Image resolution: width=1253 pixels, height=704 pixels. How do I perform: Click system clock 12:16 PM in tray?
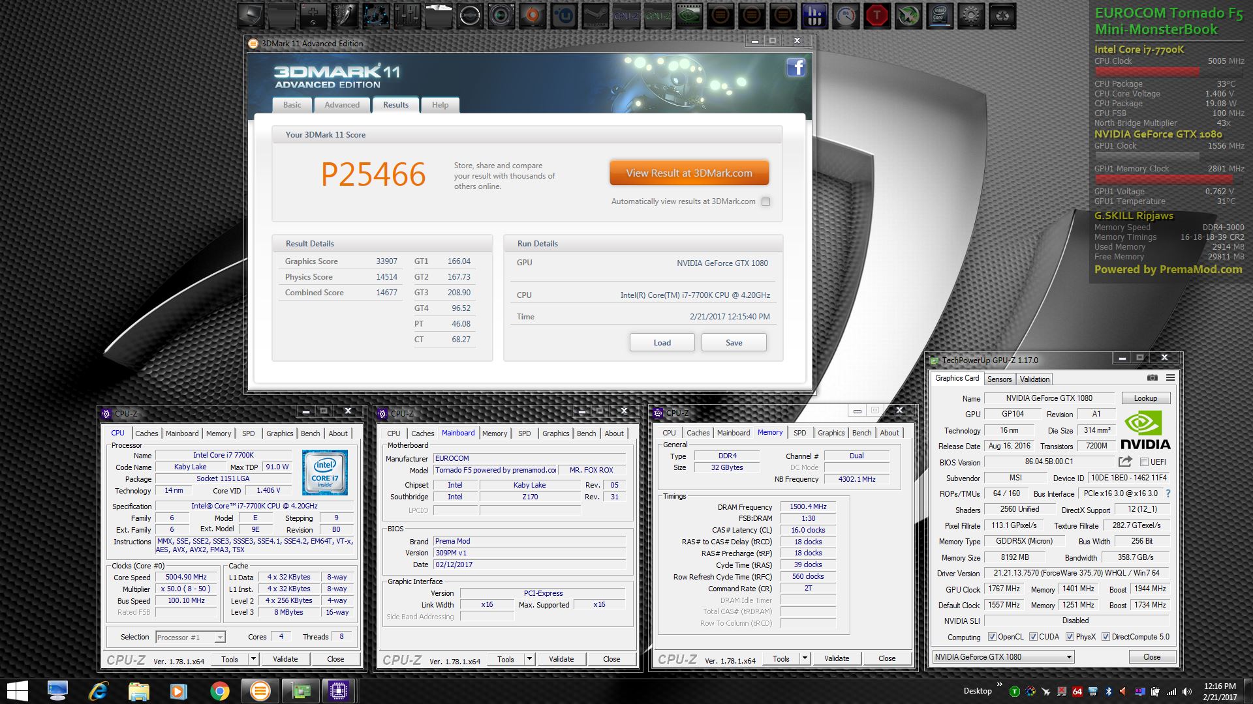pos(1220,686)
